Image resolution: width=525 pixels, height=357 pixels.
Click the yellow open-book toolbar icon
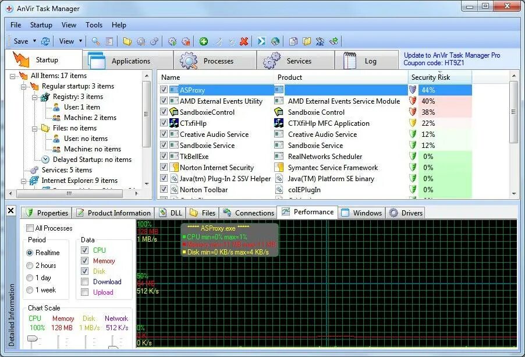click(307, 41)
